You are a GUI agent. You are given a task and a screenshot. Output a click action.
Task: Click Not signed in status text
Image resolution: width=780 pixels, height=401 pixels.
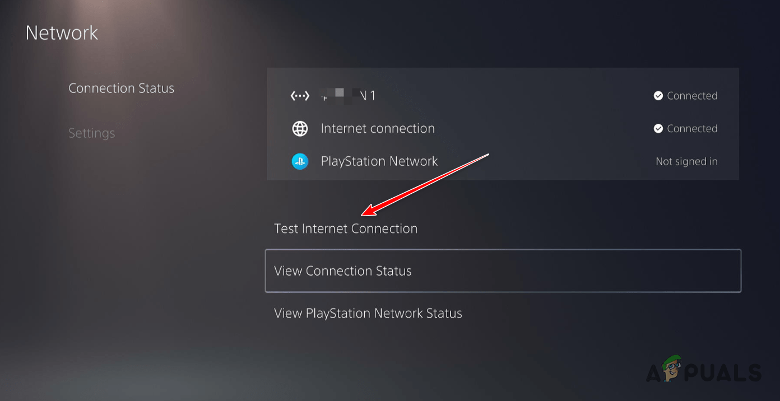(x=686, y=161)
